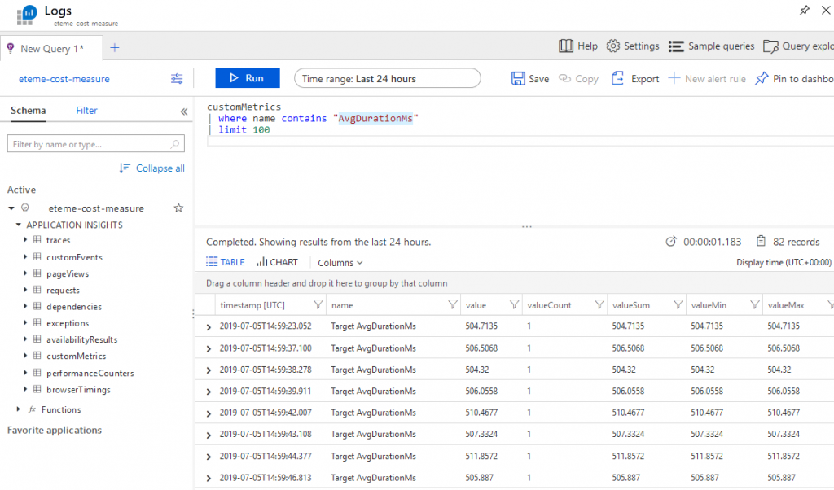Viewport: 834px width, 490px height.
Task: Open the Columns dropdown
Action: 340,262
